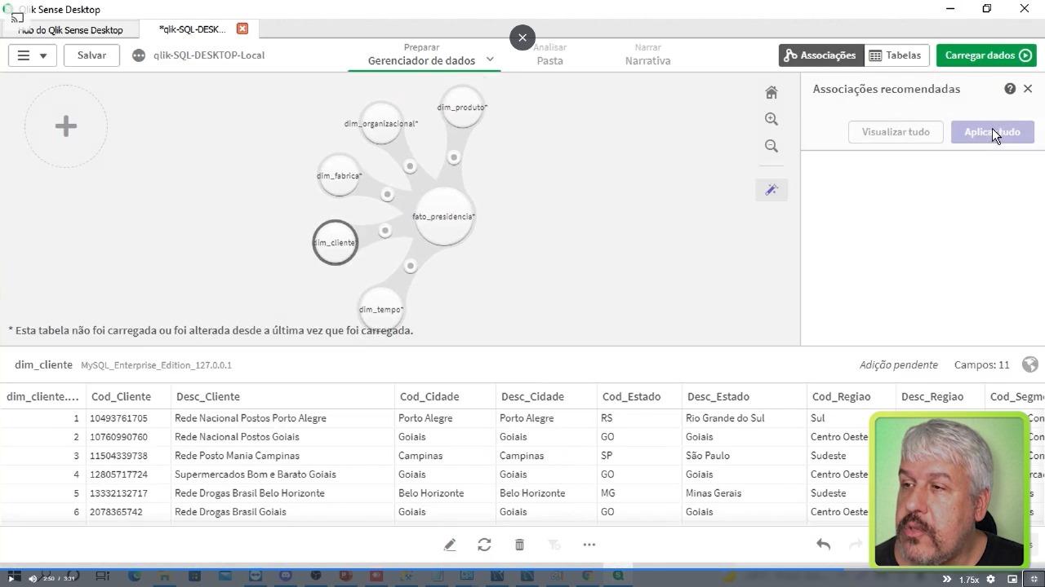Click the undo arrow icon
This screenshot has height=587, width=1045.
(x=823, y=545)
